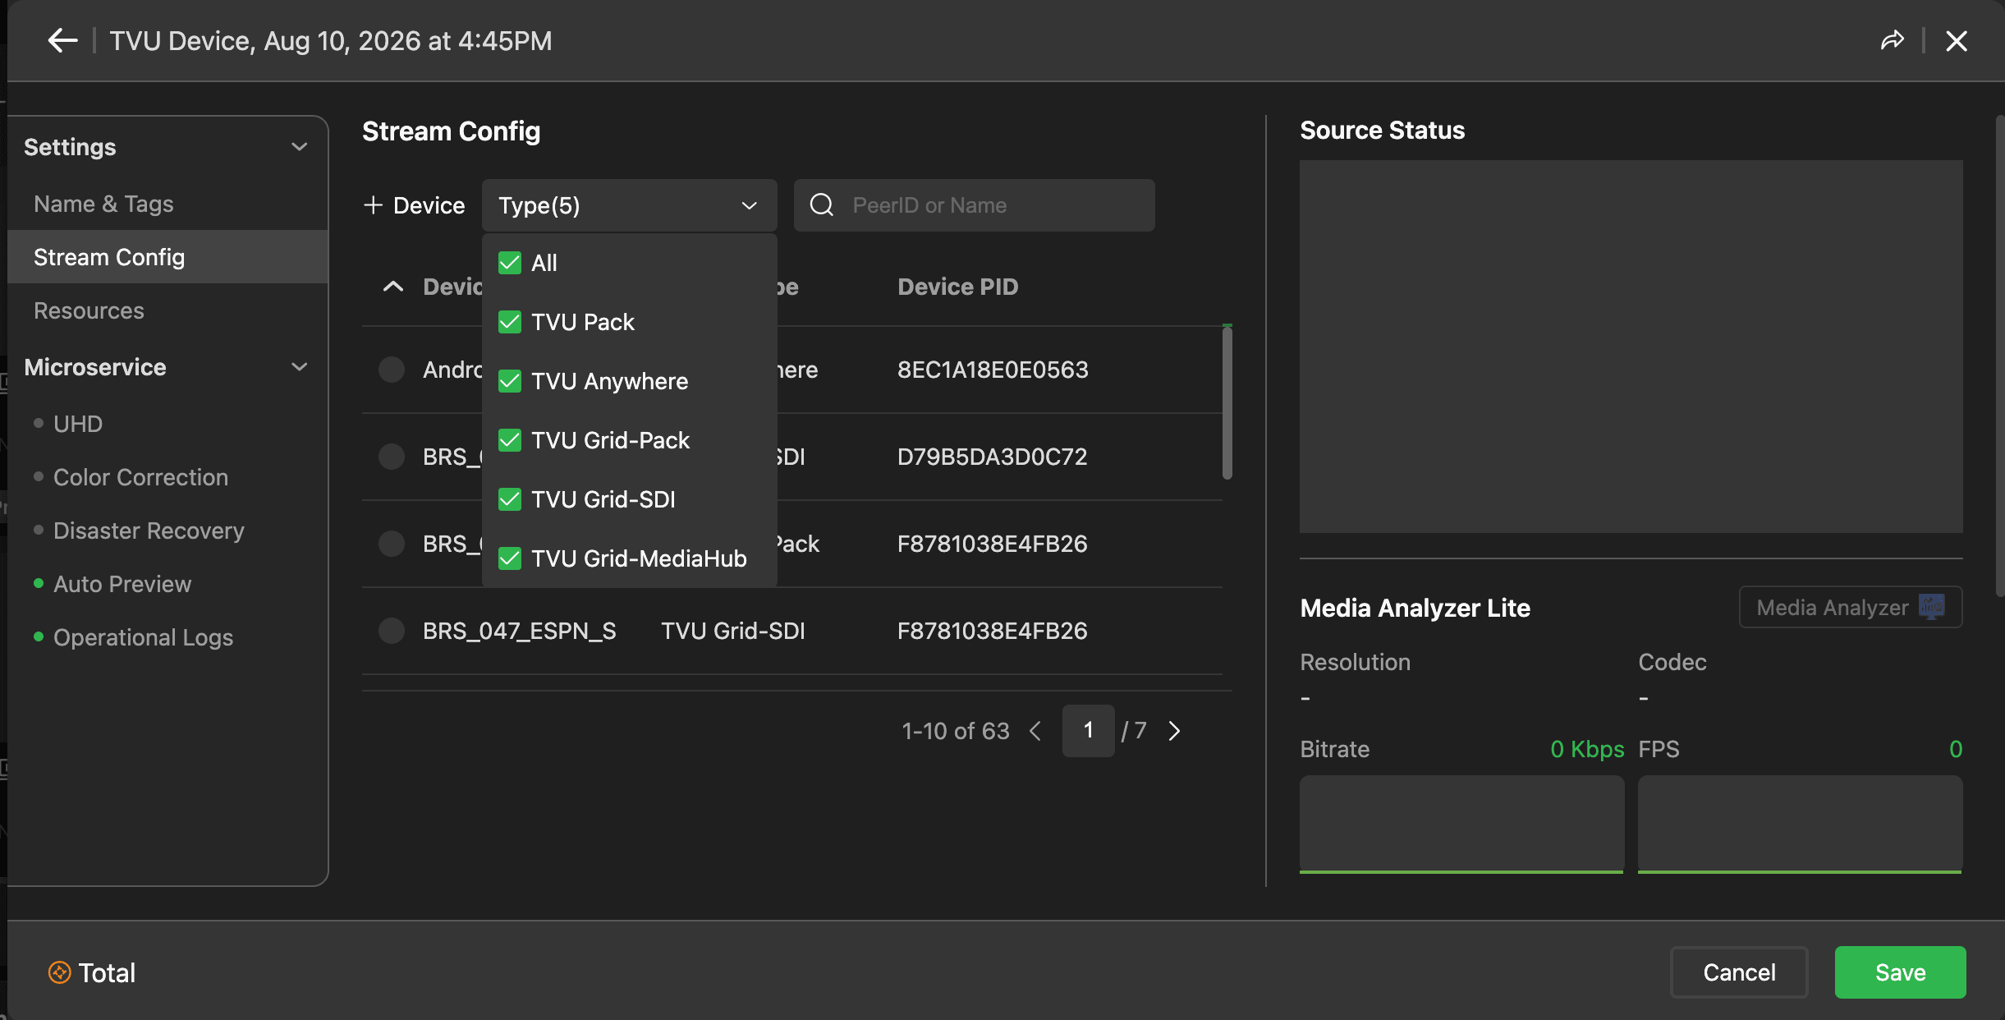The height and width of the screenshot is (1020, 2005).
Task: Click the Device PID column header
Action: point(957,287)
